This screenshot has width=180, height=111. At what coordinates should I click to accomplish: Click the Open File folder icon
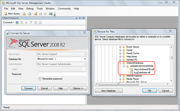point(36,14)
